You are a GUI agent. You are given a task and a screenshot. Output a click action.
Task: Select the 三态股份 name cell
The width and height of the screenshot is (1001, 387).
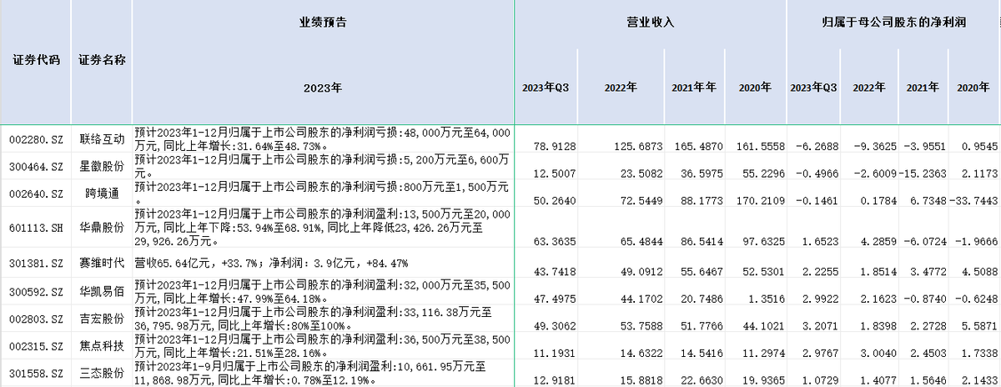pos(102,374)
